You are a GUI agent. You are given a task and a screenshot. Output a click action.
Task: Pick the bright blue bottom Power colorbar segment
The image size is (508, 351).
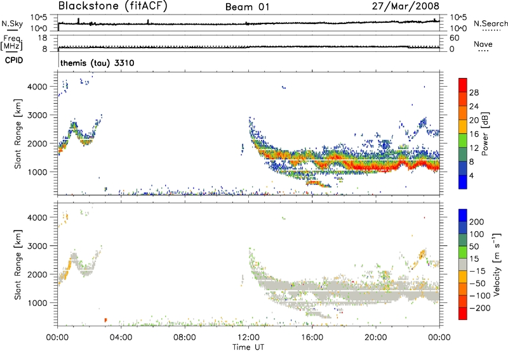pyautogui.click(x=463, y=182)
